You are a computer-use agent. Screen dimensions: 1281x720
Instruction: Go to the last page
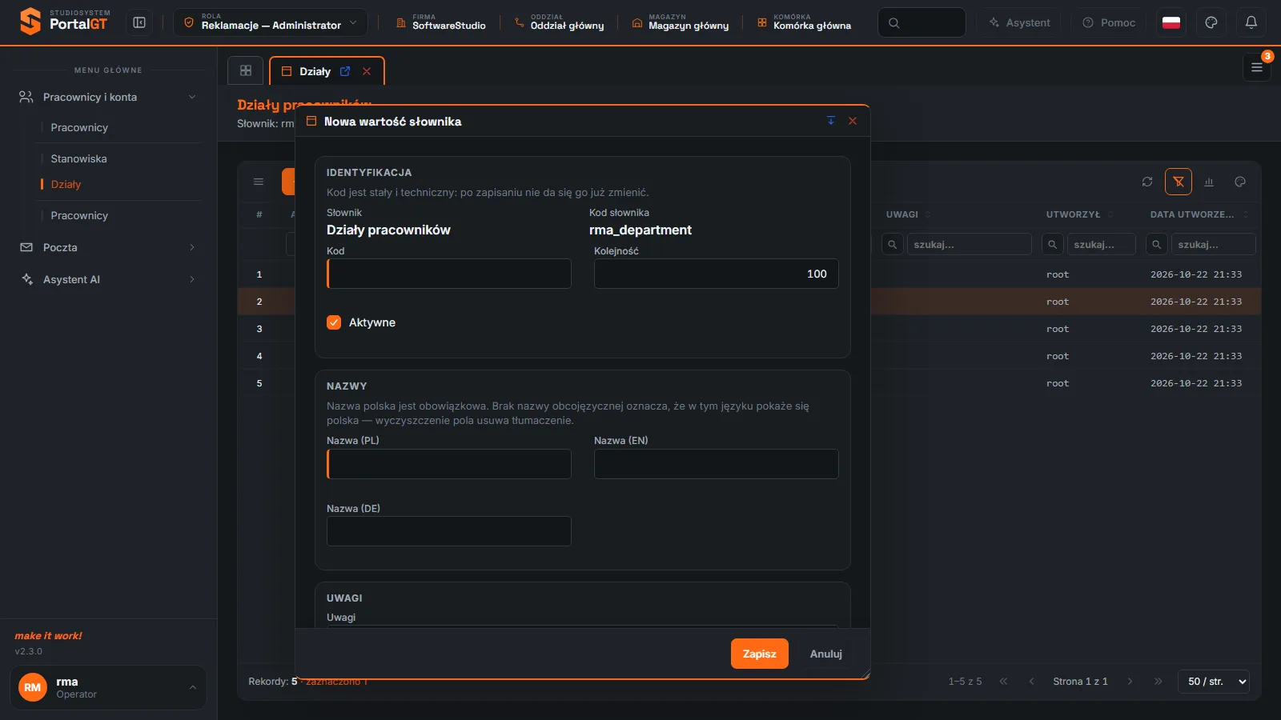[1158, 682]
